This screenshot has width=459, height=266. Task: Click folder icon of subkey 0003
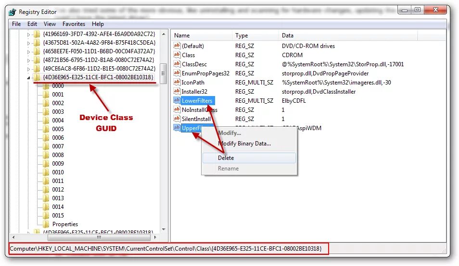46,111
